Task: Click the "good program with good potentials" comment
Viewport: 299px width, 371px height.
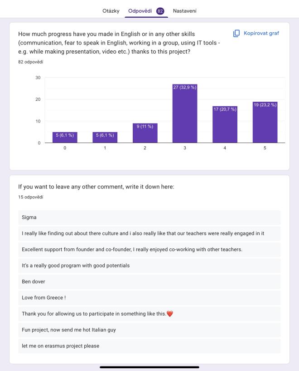Action: (149, 265)
